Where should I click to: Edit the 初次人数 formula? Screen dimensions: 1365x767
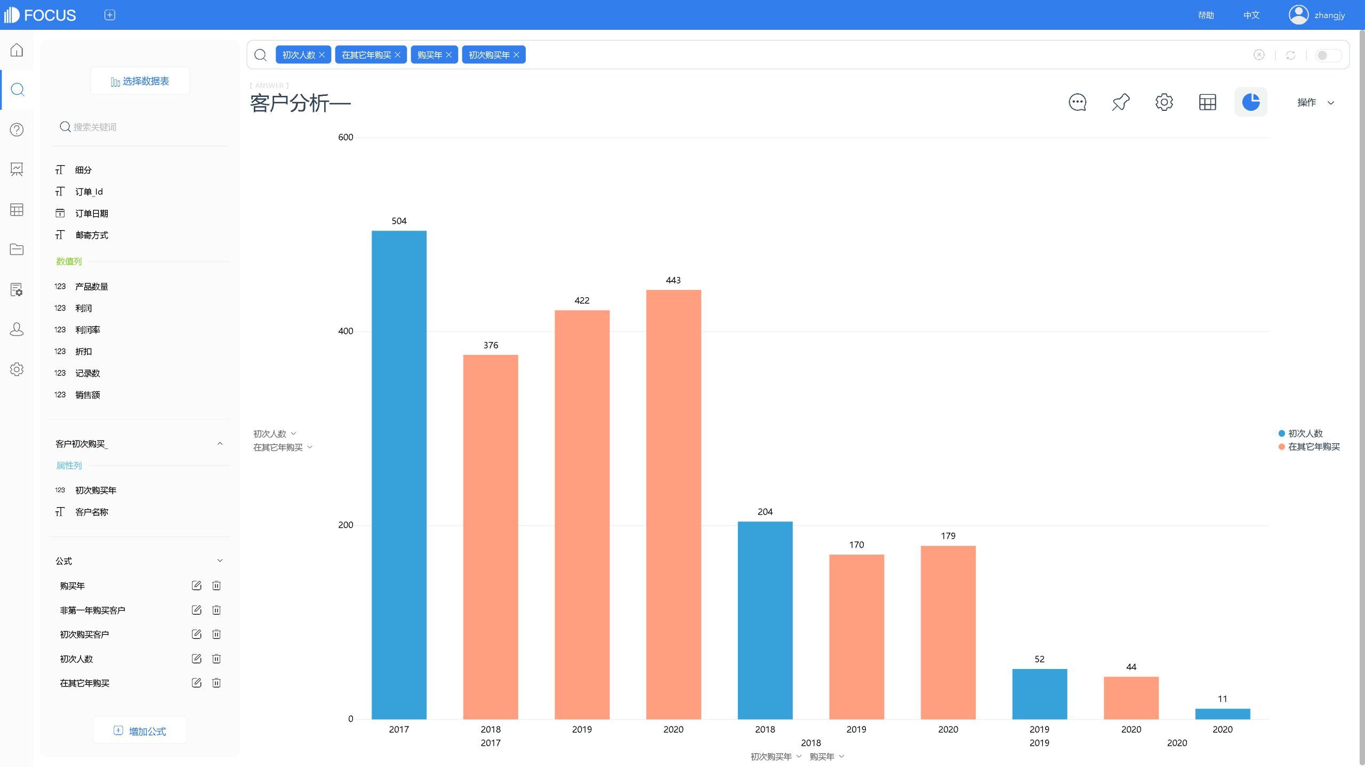coord(196,658)
